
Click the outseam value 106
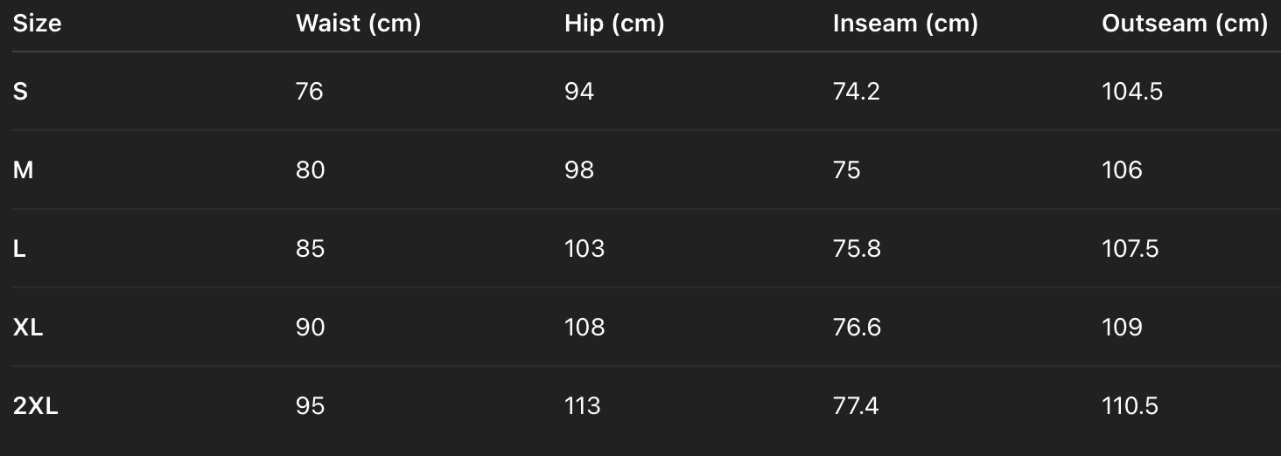click(x=1122, y=169)
